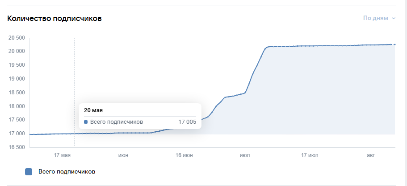The width and height of the screenshot is (407, 186).
Task: Click the '16 500' y-axis value
Action: point(17,147)
